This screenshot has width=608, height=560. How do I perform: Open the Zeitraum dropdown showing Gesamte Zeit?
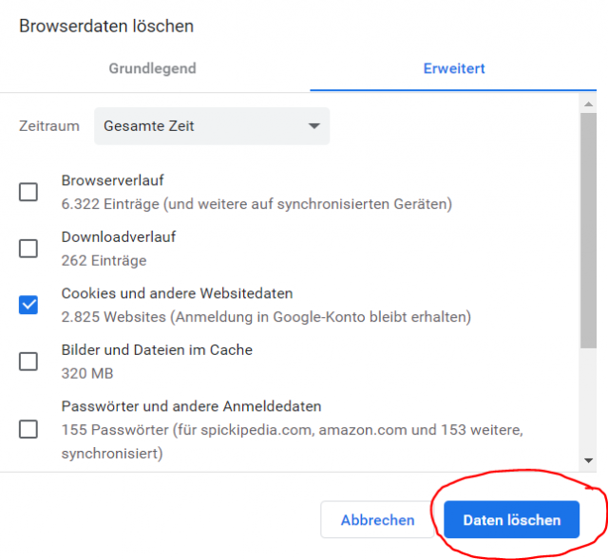pyautogui.click(x=212, y=126)
